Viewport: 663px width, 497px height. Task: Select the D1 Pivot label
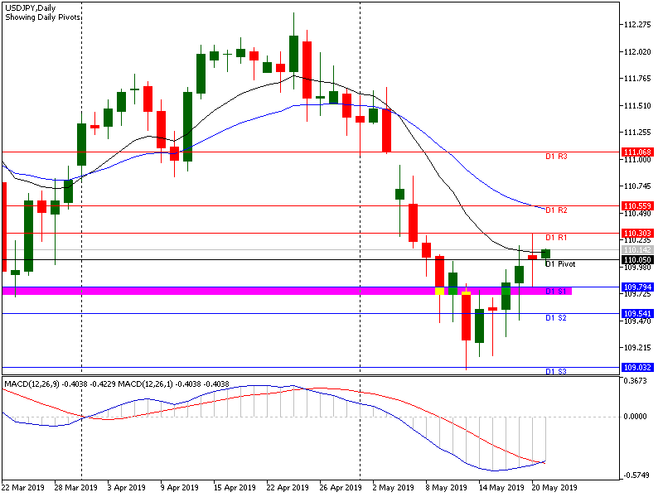(560, 264)
